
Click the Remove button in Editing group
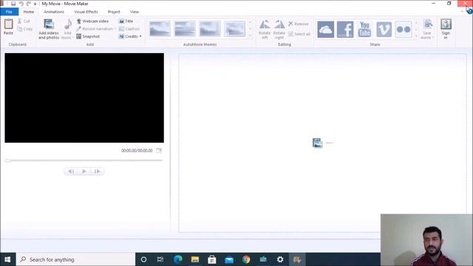point(299,24)
